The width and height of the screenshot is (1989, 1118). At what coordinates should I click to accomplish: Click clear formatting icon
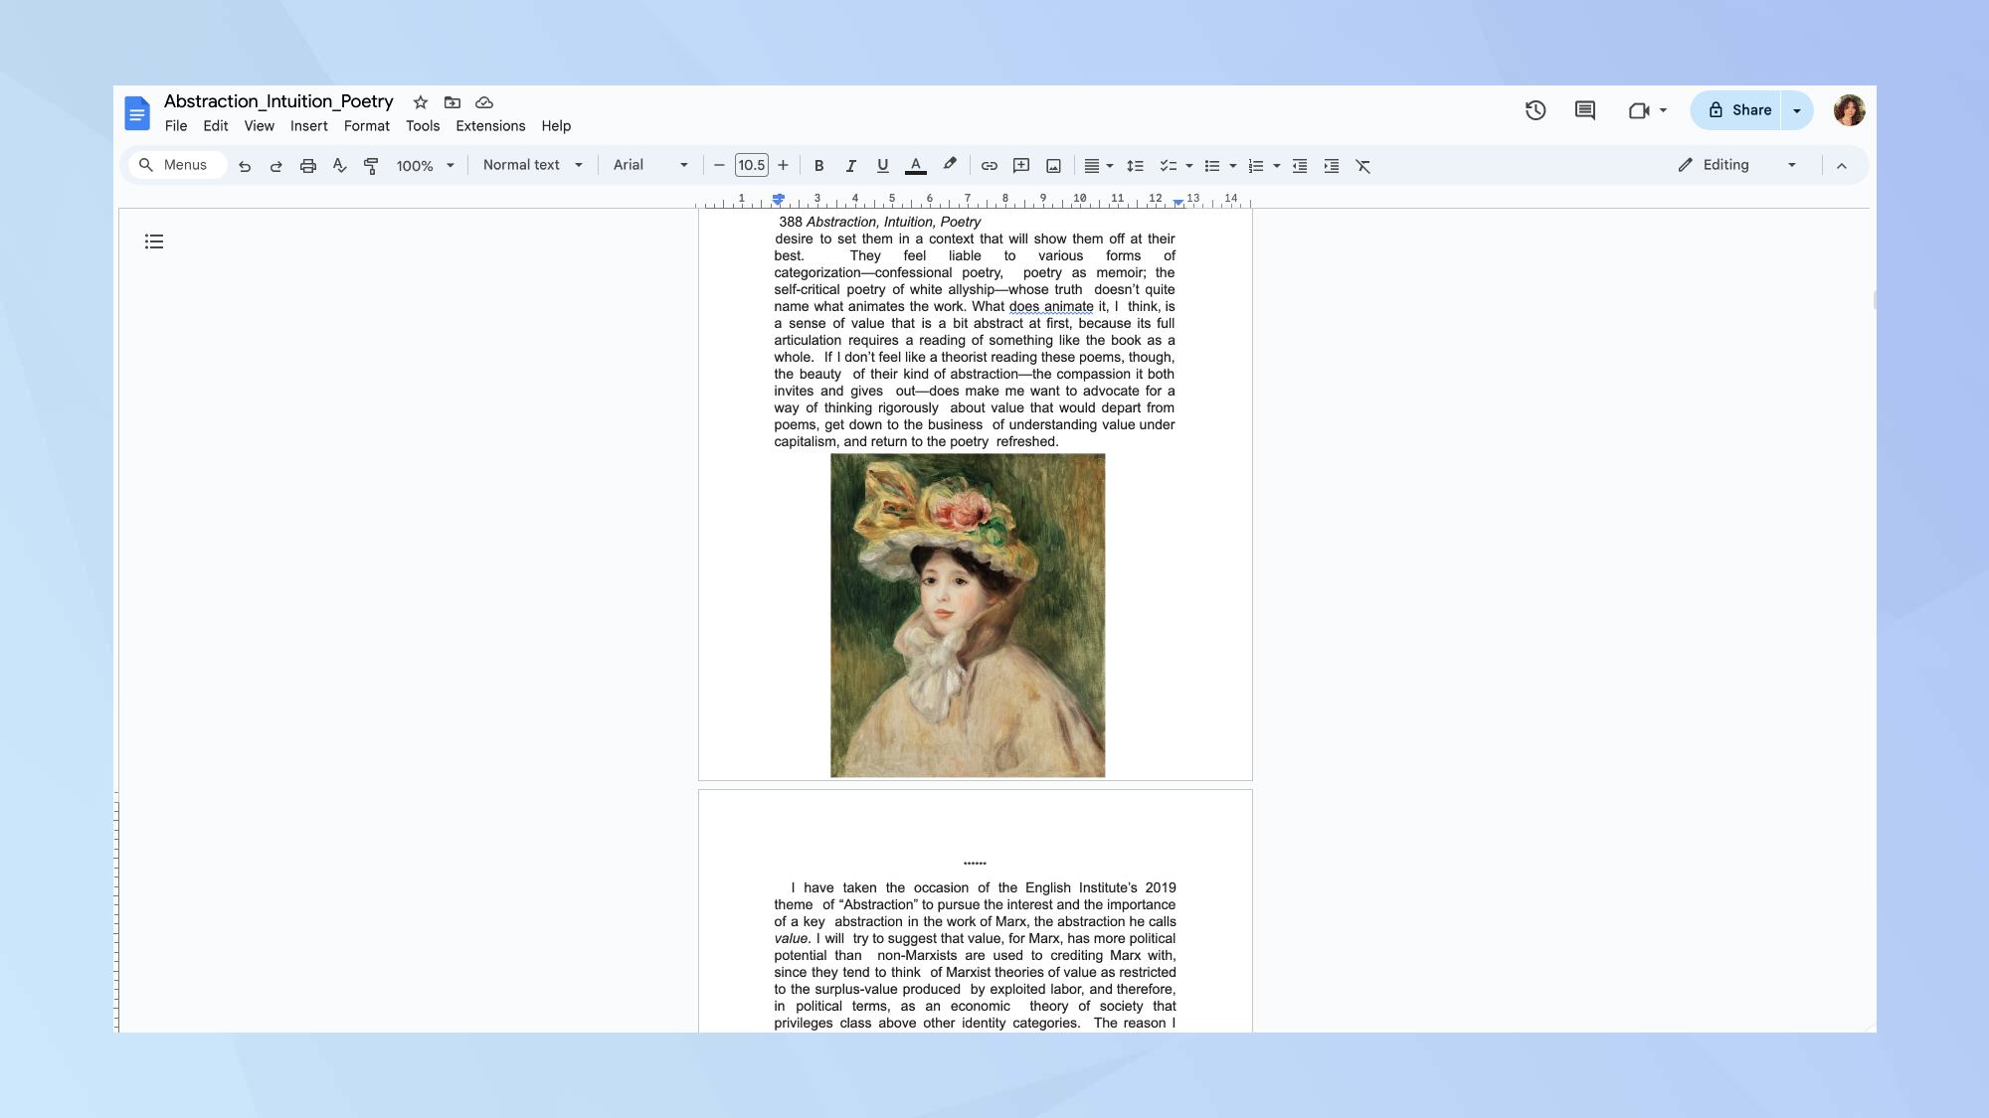[1363, 166]
